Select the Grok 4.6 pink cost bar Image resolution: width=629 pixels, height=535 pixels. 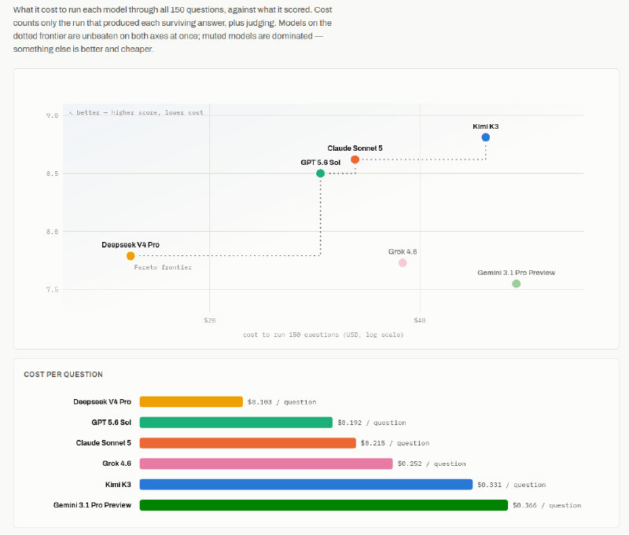coord(266,464)
